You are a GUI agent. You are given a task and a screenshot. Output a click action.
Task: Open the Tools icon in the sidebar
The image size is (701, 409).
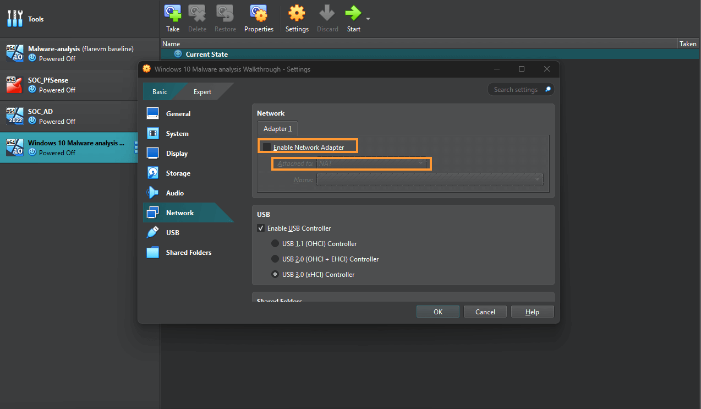pos(15,19)
